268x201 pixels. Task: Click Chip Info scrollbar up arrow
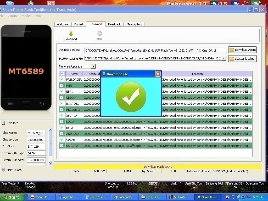(x=50, y=130)
